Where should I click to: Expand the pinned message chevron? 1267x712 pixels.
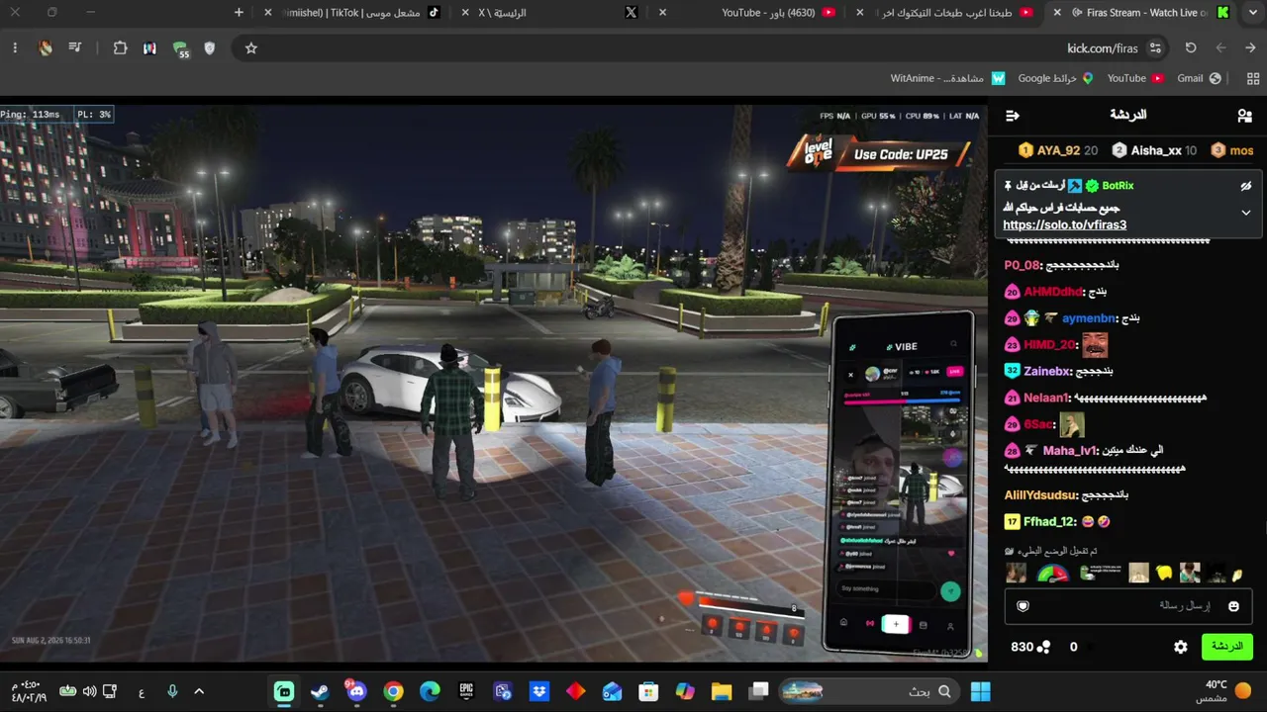[1246, 213]
